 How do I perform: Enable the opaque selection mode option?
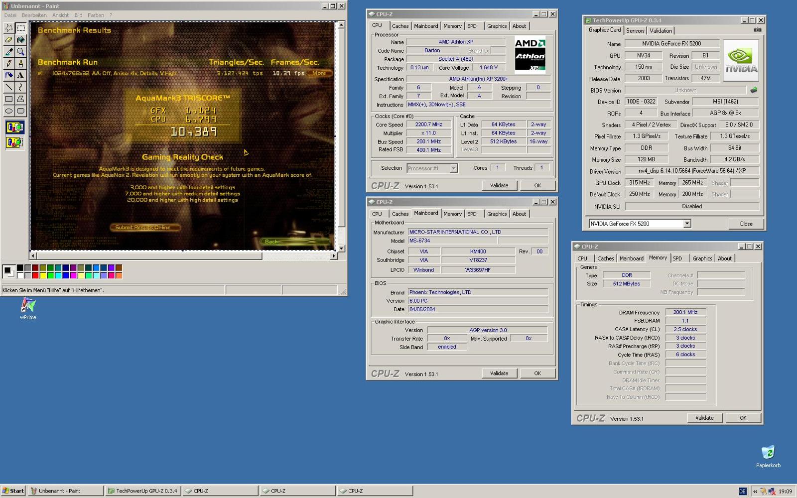(x=15, y=127)
